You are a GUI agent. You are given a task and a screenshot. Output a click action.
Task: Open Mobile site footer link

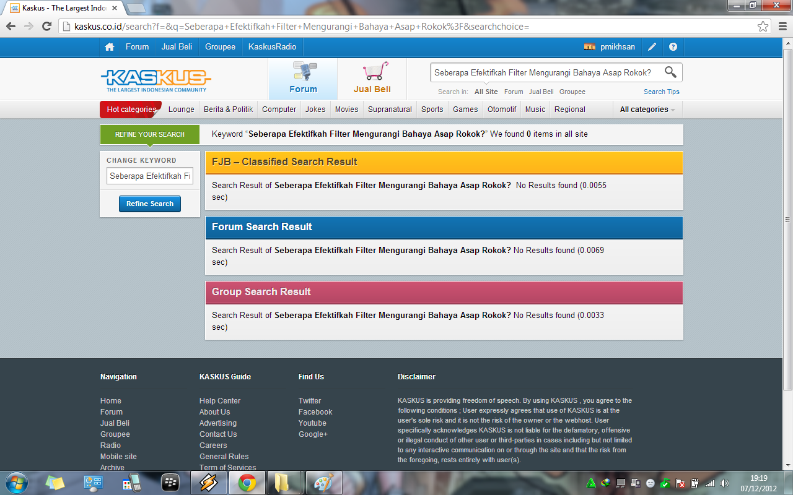[118, 457]
